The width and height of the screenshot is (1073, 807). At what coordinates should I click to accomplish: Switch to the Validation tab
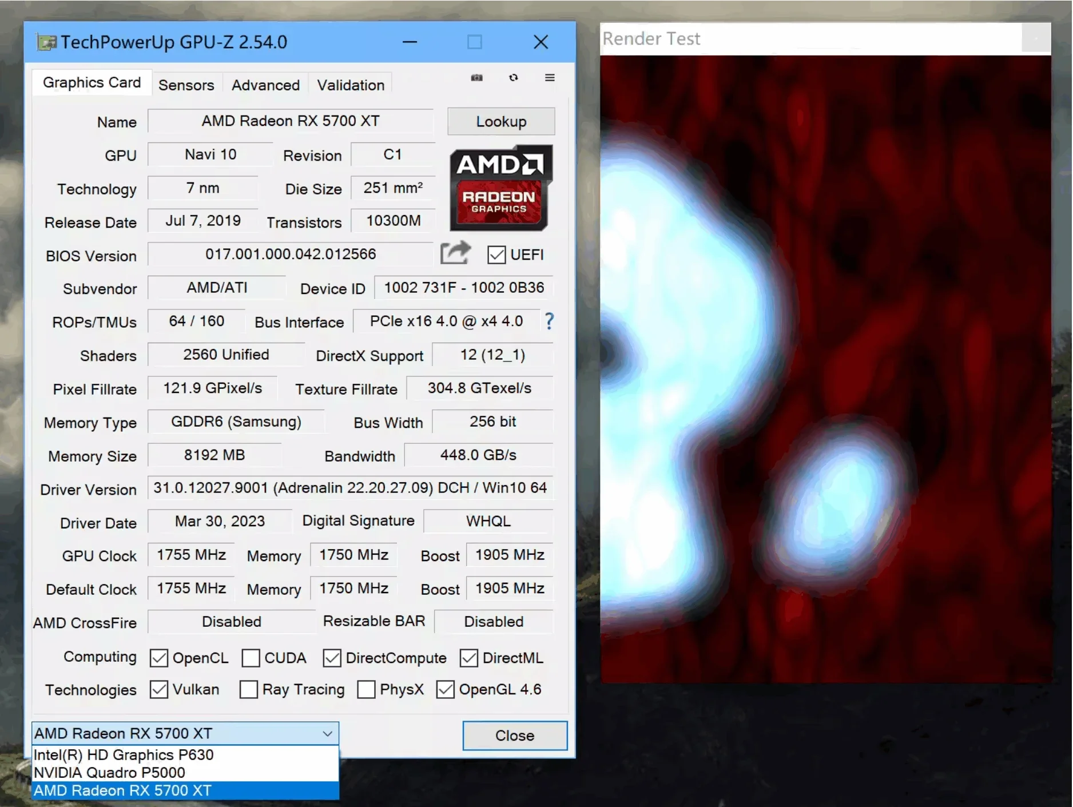[x=351, y=85]
